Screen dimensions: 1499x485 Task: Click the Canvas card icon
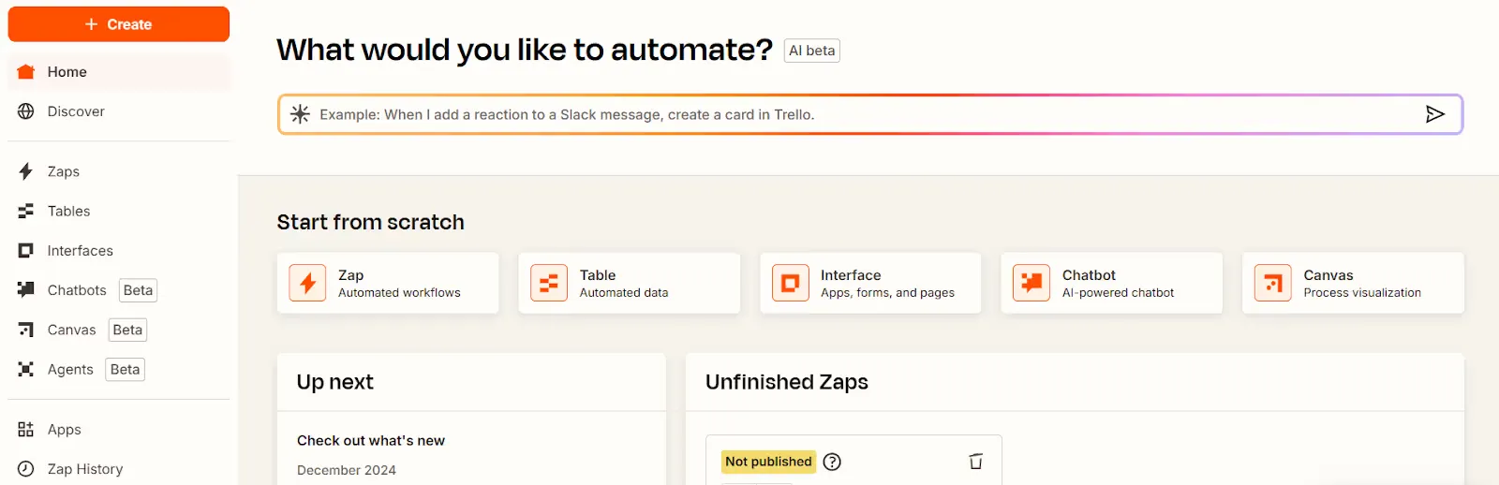coord(1272,283)
